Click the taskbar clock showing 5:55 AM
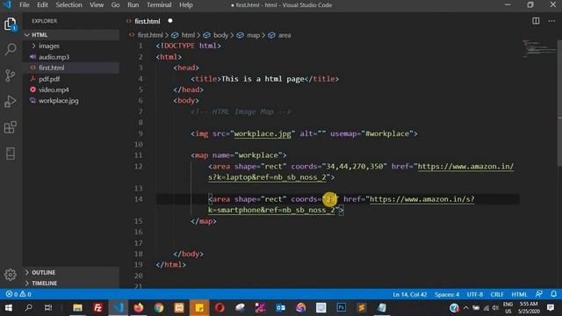This screenshot has width=562, height=316. [529, 308]
